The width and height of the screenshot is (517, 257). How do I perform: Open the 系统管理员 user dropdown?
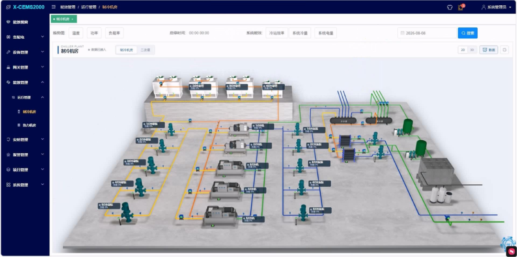tap(496, 7)
